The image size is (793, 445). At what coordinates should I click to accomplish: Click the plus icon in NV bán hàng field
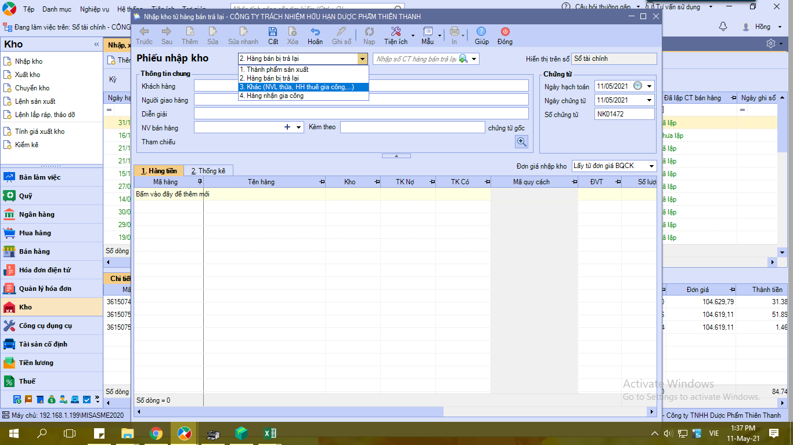point(287,127)
